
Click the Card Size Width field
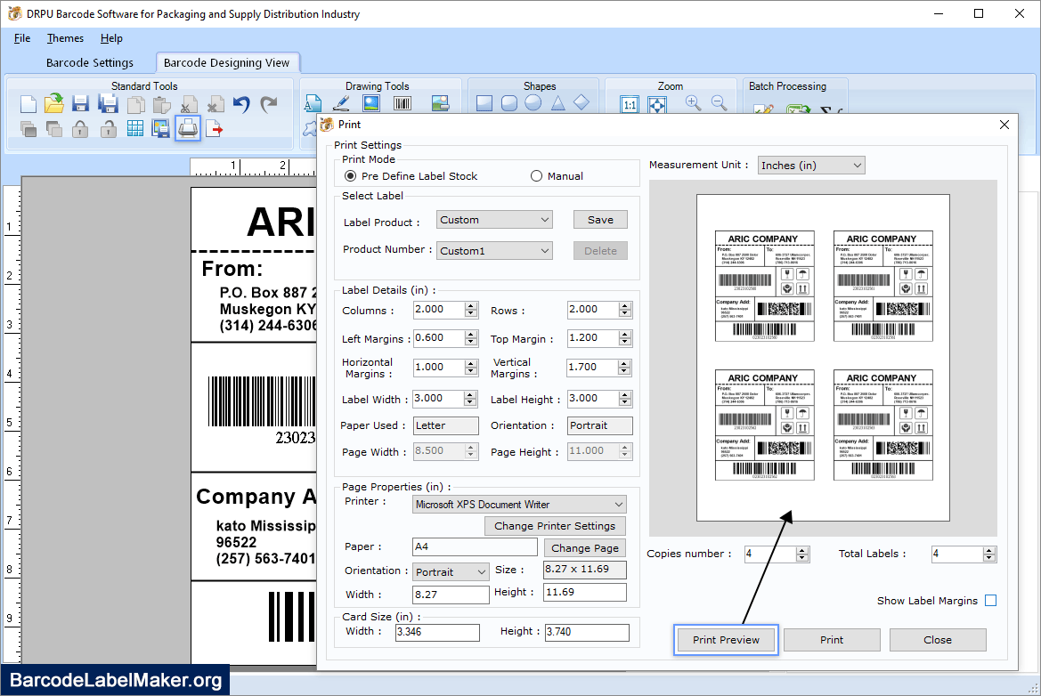tap(437, 632)
